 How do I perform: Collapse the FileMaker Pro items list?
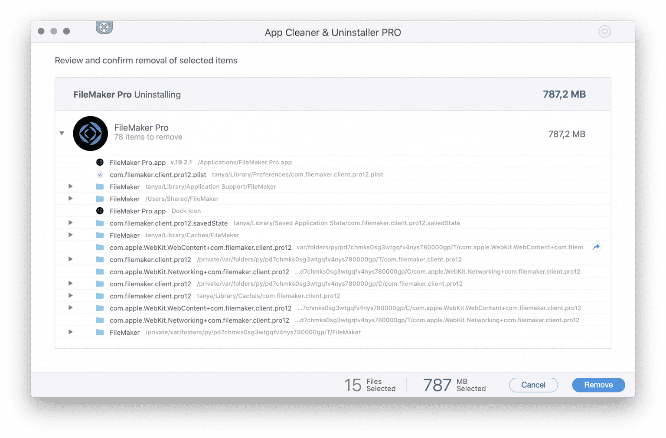62,133
